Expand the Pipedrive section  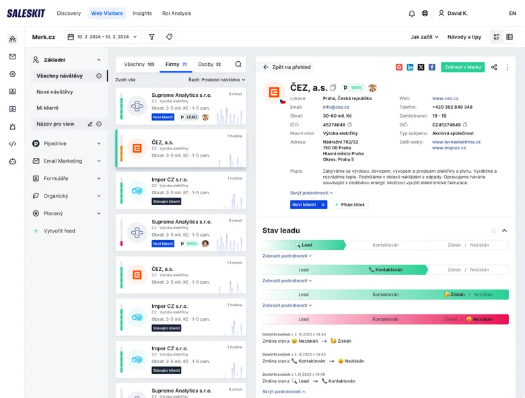click(x=99, y=143)
